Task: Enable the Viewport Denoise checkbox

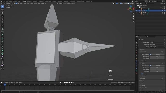Action: 142,61
